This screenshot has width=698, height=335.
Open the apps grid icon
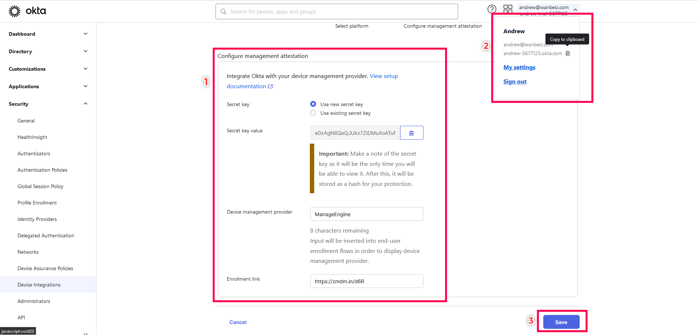tap(508, 9)
